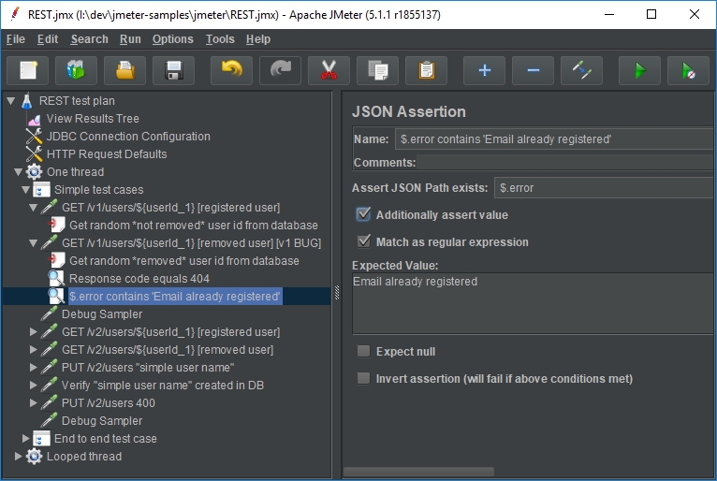Enable the Expect null checkbox
The image size is (717, 481).
tap(363, 351)
